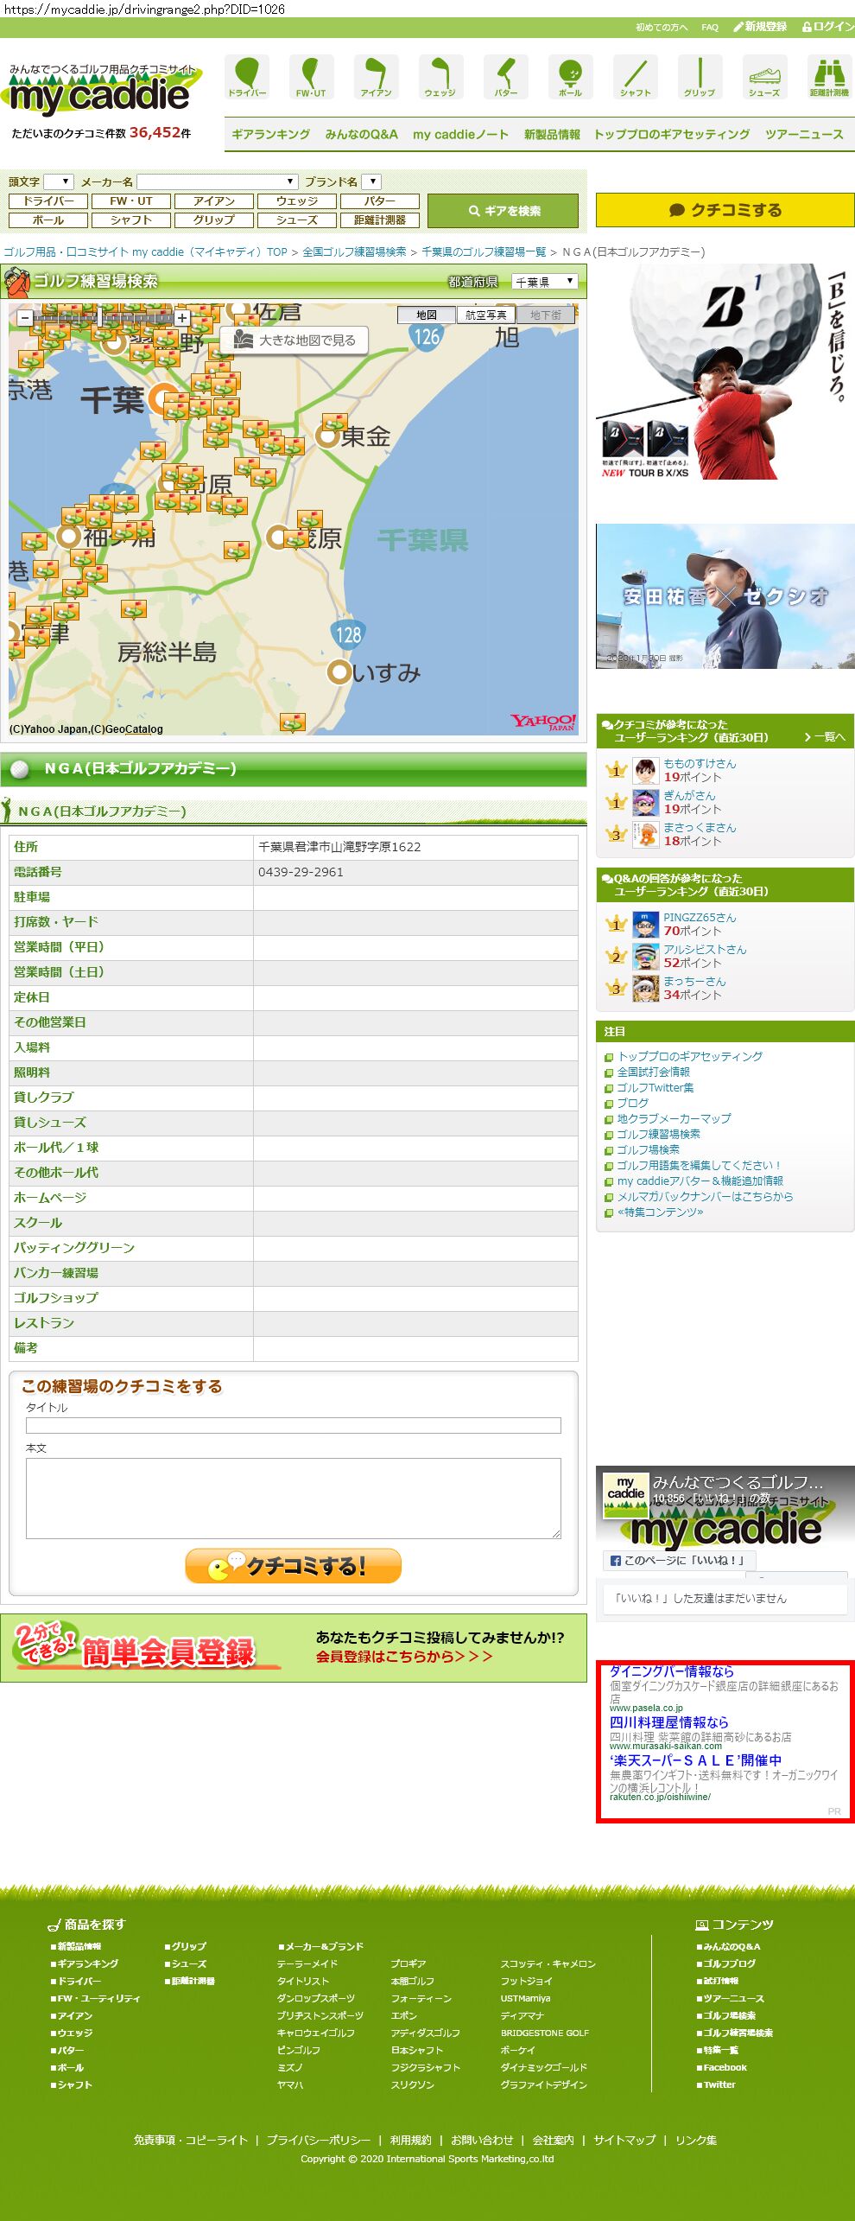Screen dimensions: 855x2221
Task: Open ぎんがさん user avatar
Action: coord(645,802)
